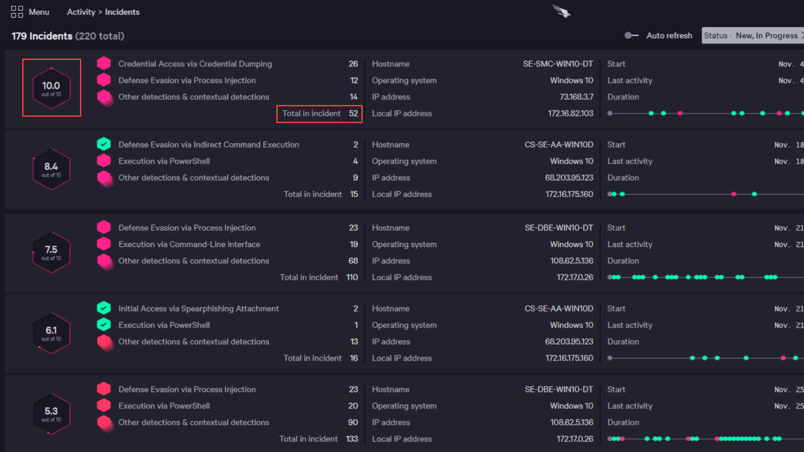Click the 6.1 severity score hexagon
Viewport: 804px width, 452px height.
(51, 333)
